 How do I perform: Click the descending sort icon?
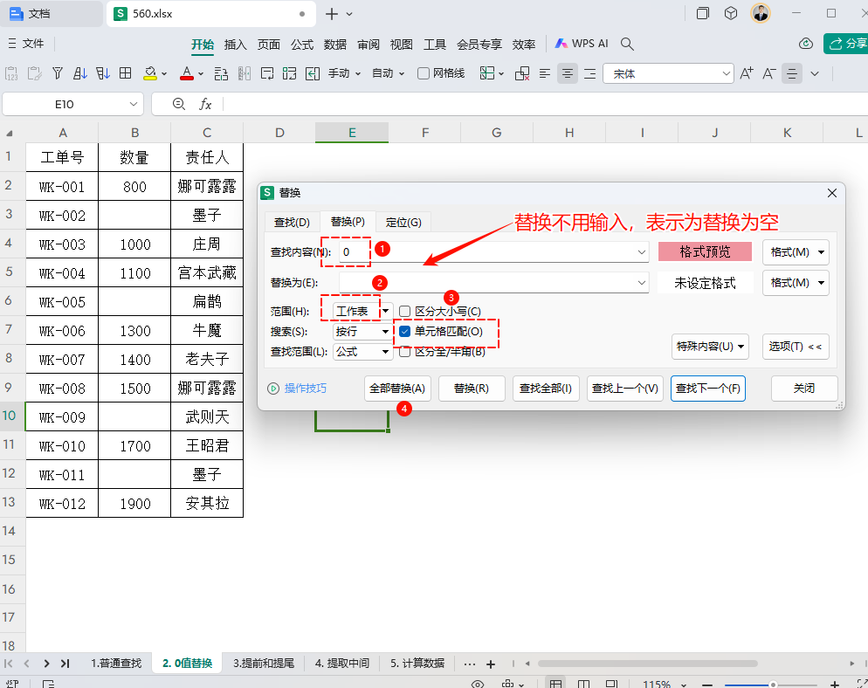[103, 73]
